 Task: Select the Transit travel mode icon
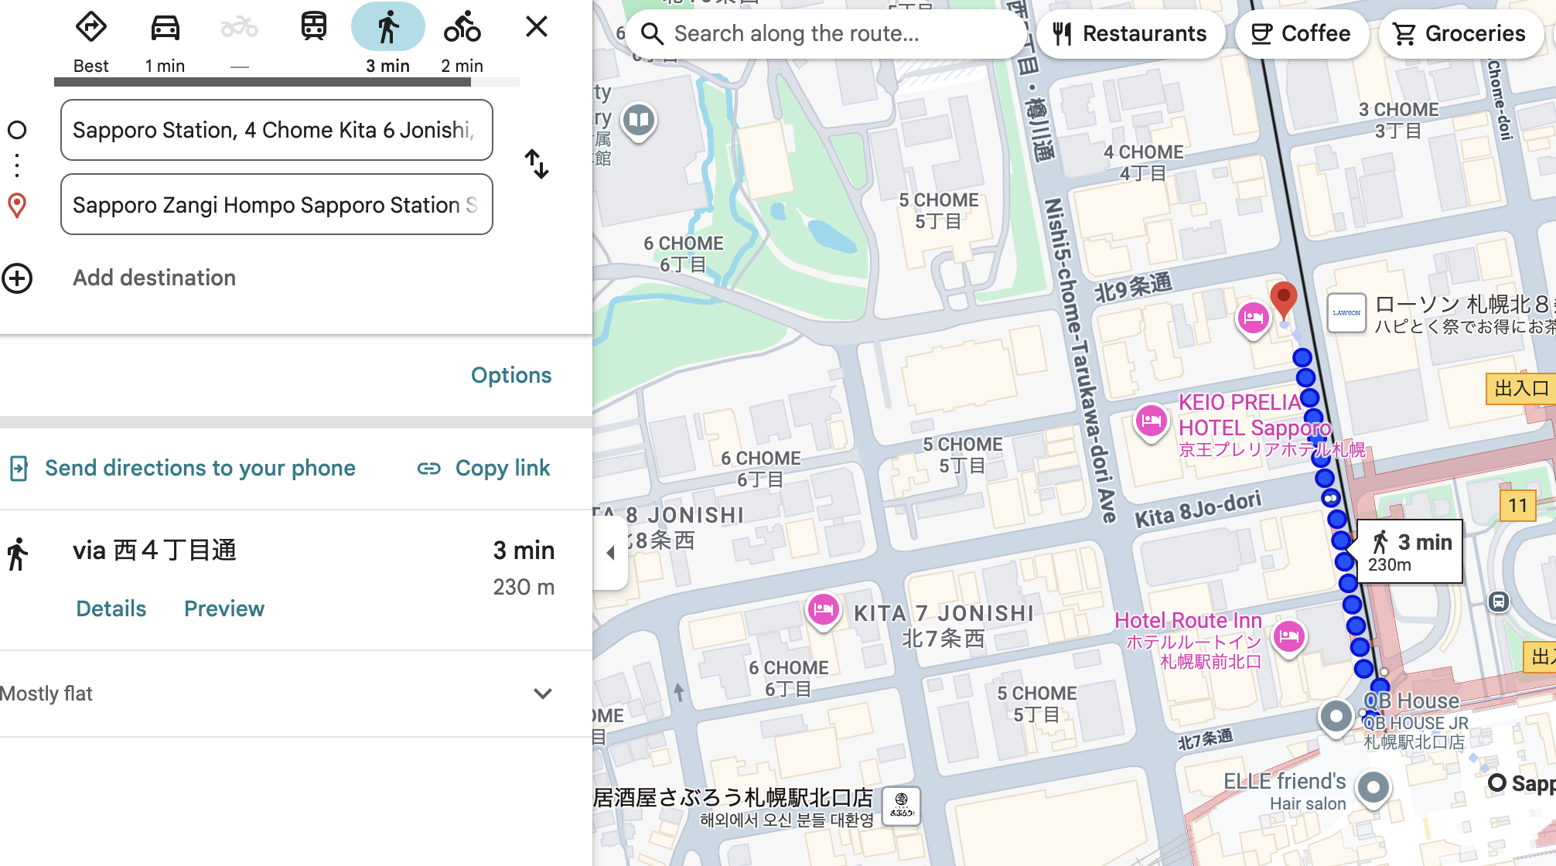tap(313, 27)
